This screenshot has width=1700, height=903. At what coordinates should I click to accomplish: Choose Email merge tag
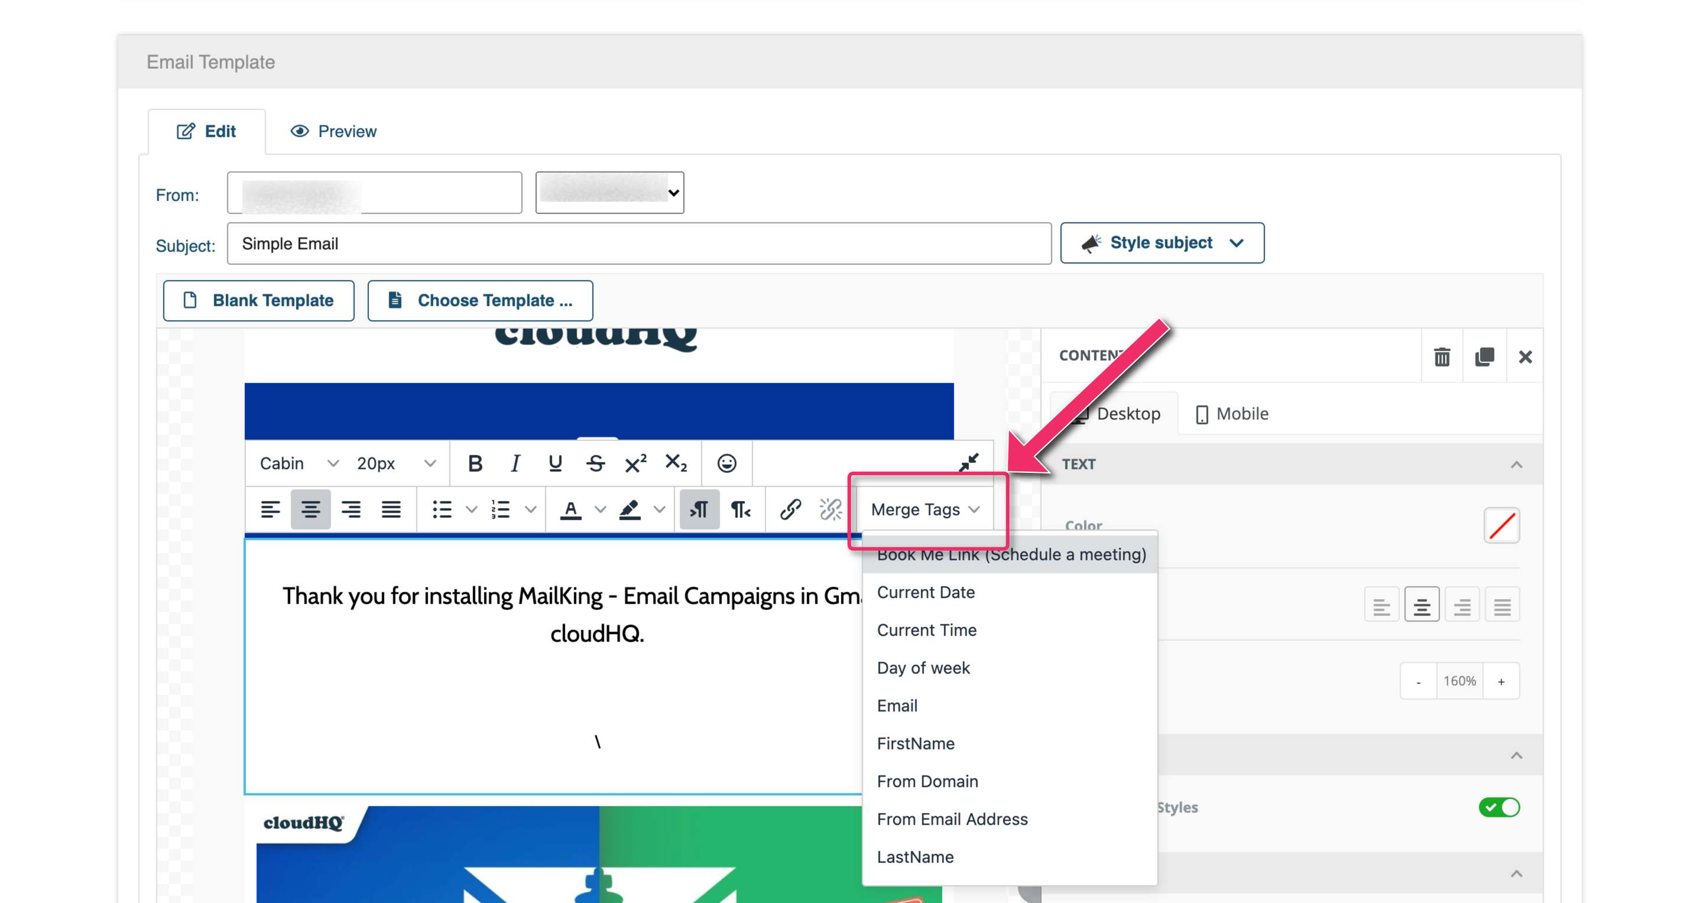pyautogui.click(x=1010, y=705)
